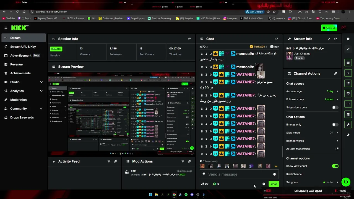Open Stream URL & Key page
The image size is (354, 199).
(23, 47)
